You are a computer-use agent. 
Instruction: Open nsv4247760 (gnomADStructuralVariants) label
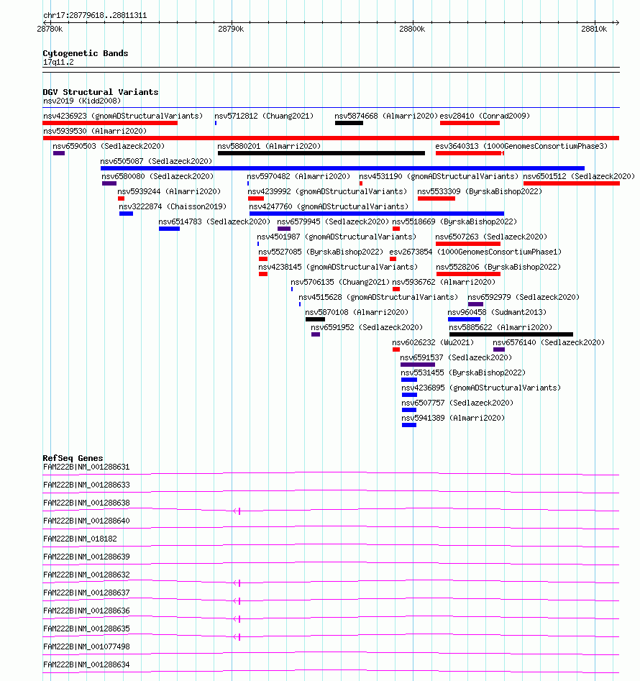329,206
